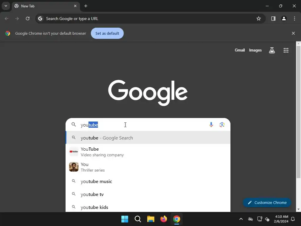Open Windows taskbar search

click(x=138, y=219)
